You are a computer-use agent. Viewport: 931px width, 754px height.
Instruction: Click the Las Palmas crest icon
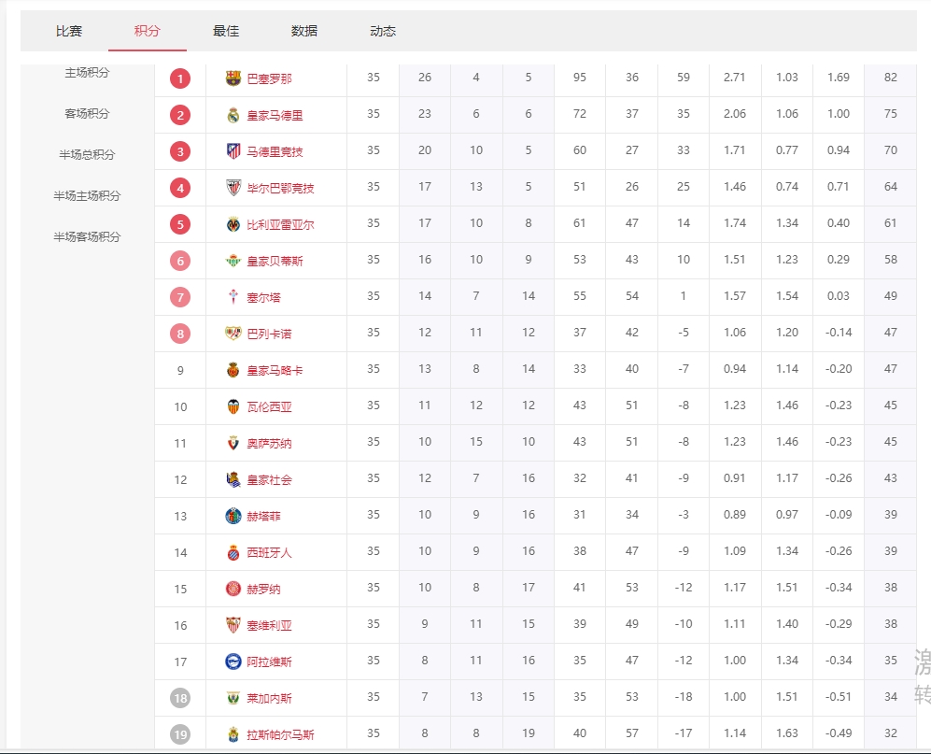(x=233, y=734)
